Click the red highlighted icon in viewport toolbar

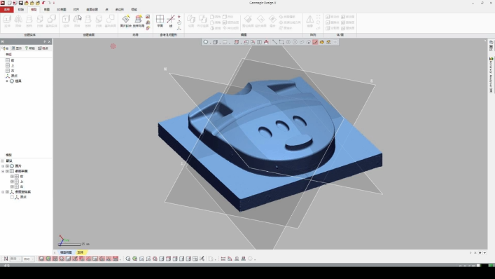coord(315,42)
